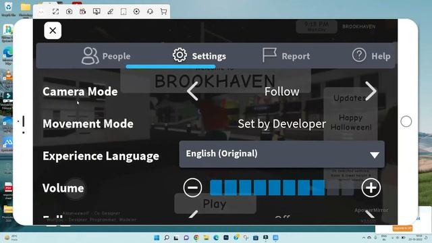The width and height of the screenshot is (432, 243).
Task: Open the whiteboard screen icon in toolbar
Action: [x=97, y=11]
